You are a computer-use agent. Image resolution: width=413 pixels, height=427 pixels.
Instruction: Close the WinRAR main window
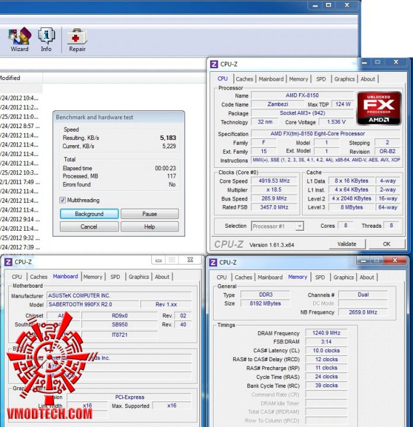point(347,5)
